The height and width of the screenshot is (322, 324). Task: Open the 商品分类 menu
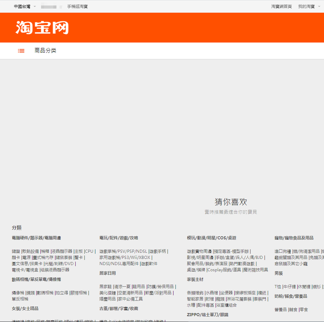tap(45, 51)
